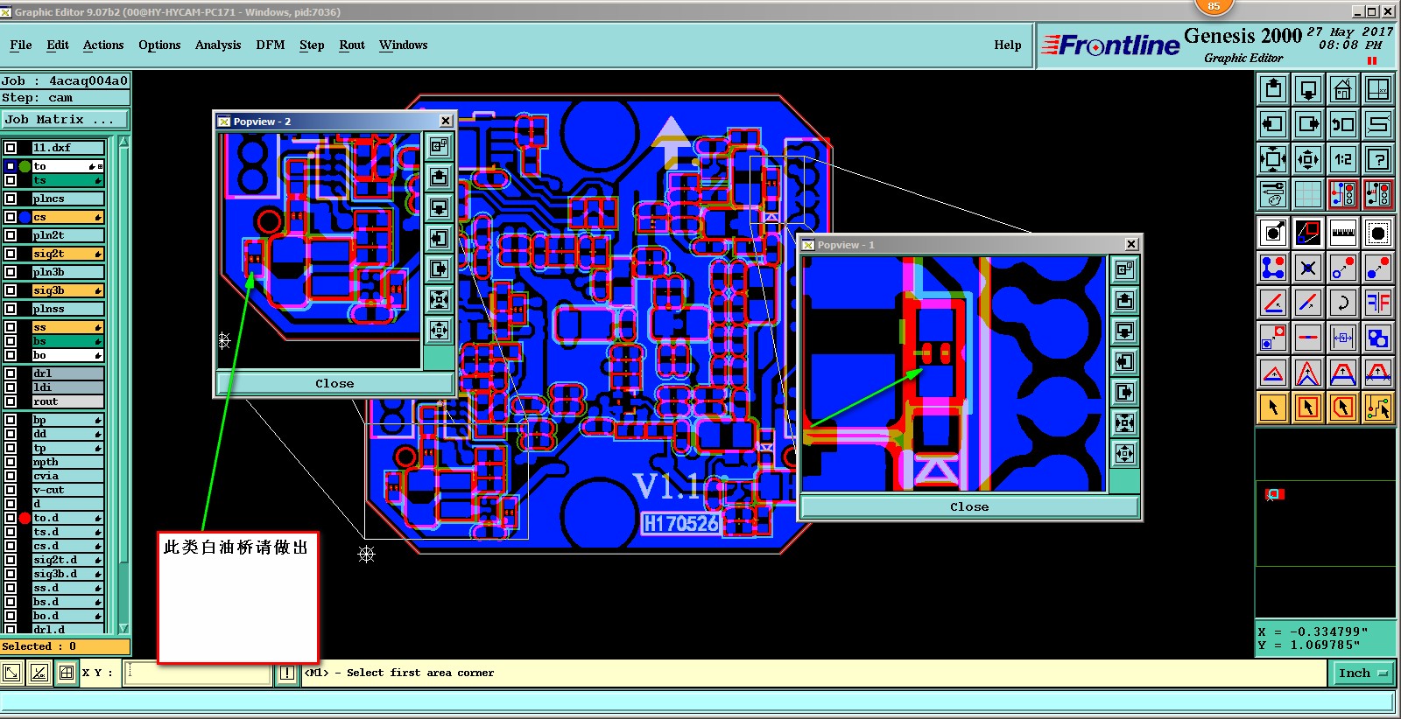Screen dimensions: 1401x719
Task: Toggle display checkbox for layer cs
Action: 11,217
